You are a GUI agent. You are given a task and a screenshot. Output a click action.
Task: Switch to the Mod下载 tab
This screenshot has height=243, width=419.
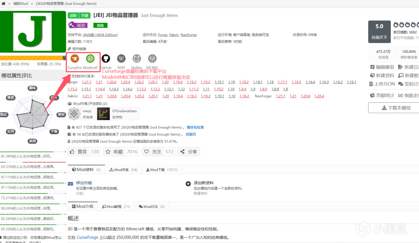[162, 170]
